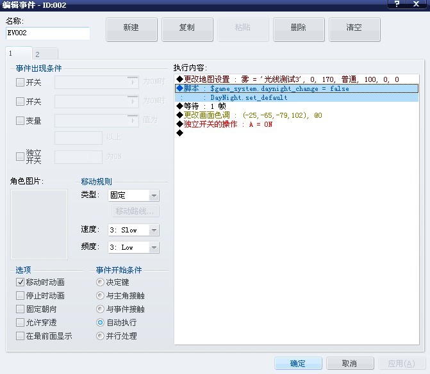Switch to event page tab 2
Image resolution: width=430 pixels, height=374 pixels.
coord(45,54)
